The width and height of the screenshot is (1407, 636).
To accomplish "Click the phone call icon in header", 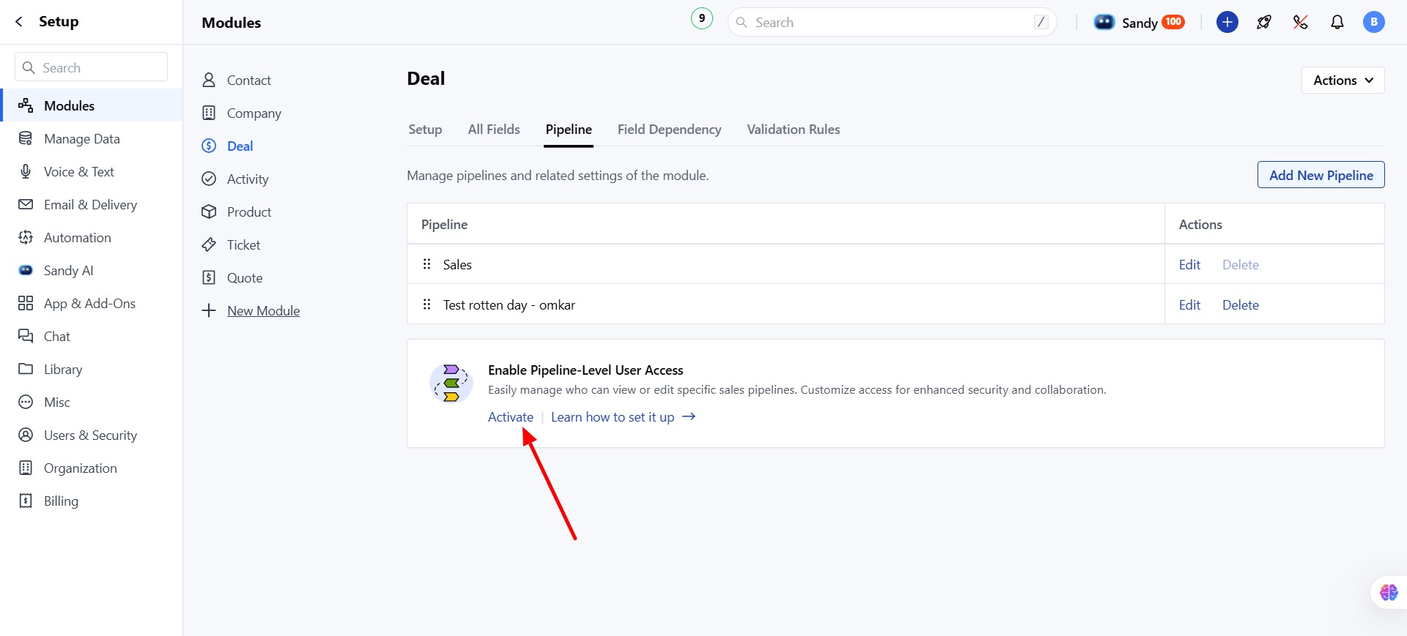I will 1301,22.
